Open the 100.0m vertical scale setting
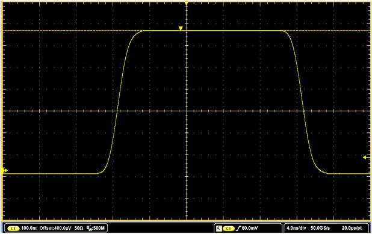The height and width of the screenshot is (234, 372). tap(29, 228)
